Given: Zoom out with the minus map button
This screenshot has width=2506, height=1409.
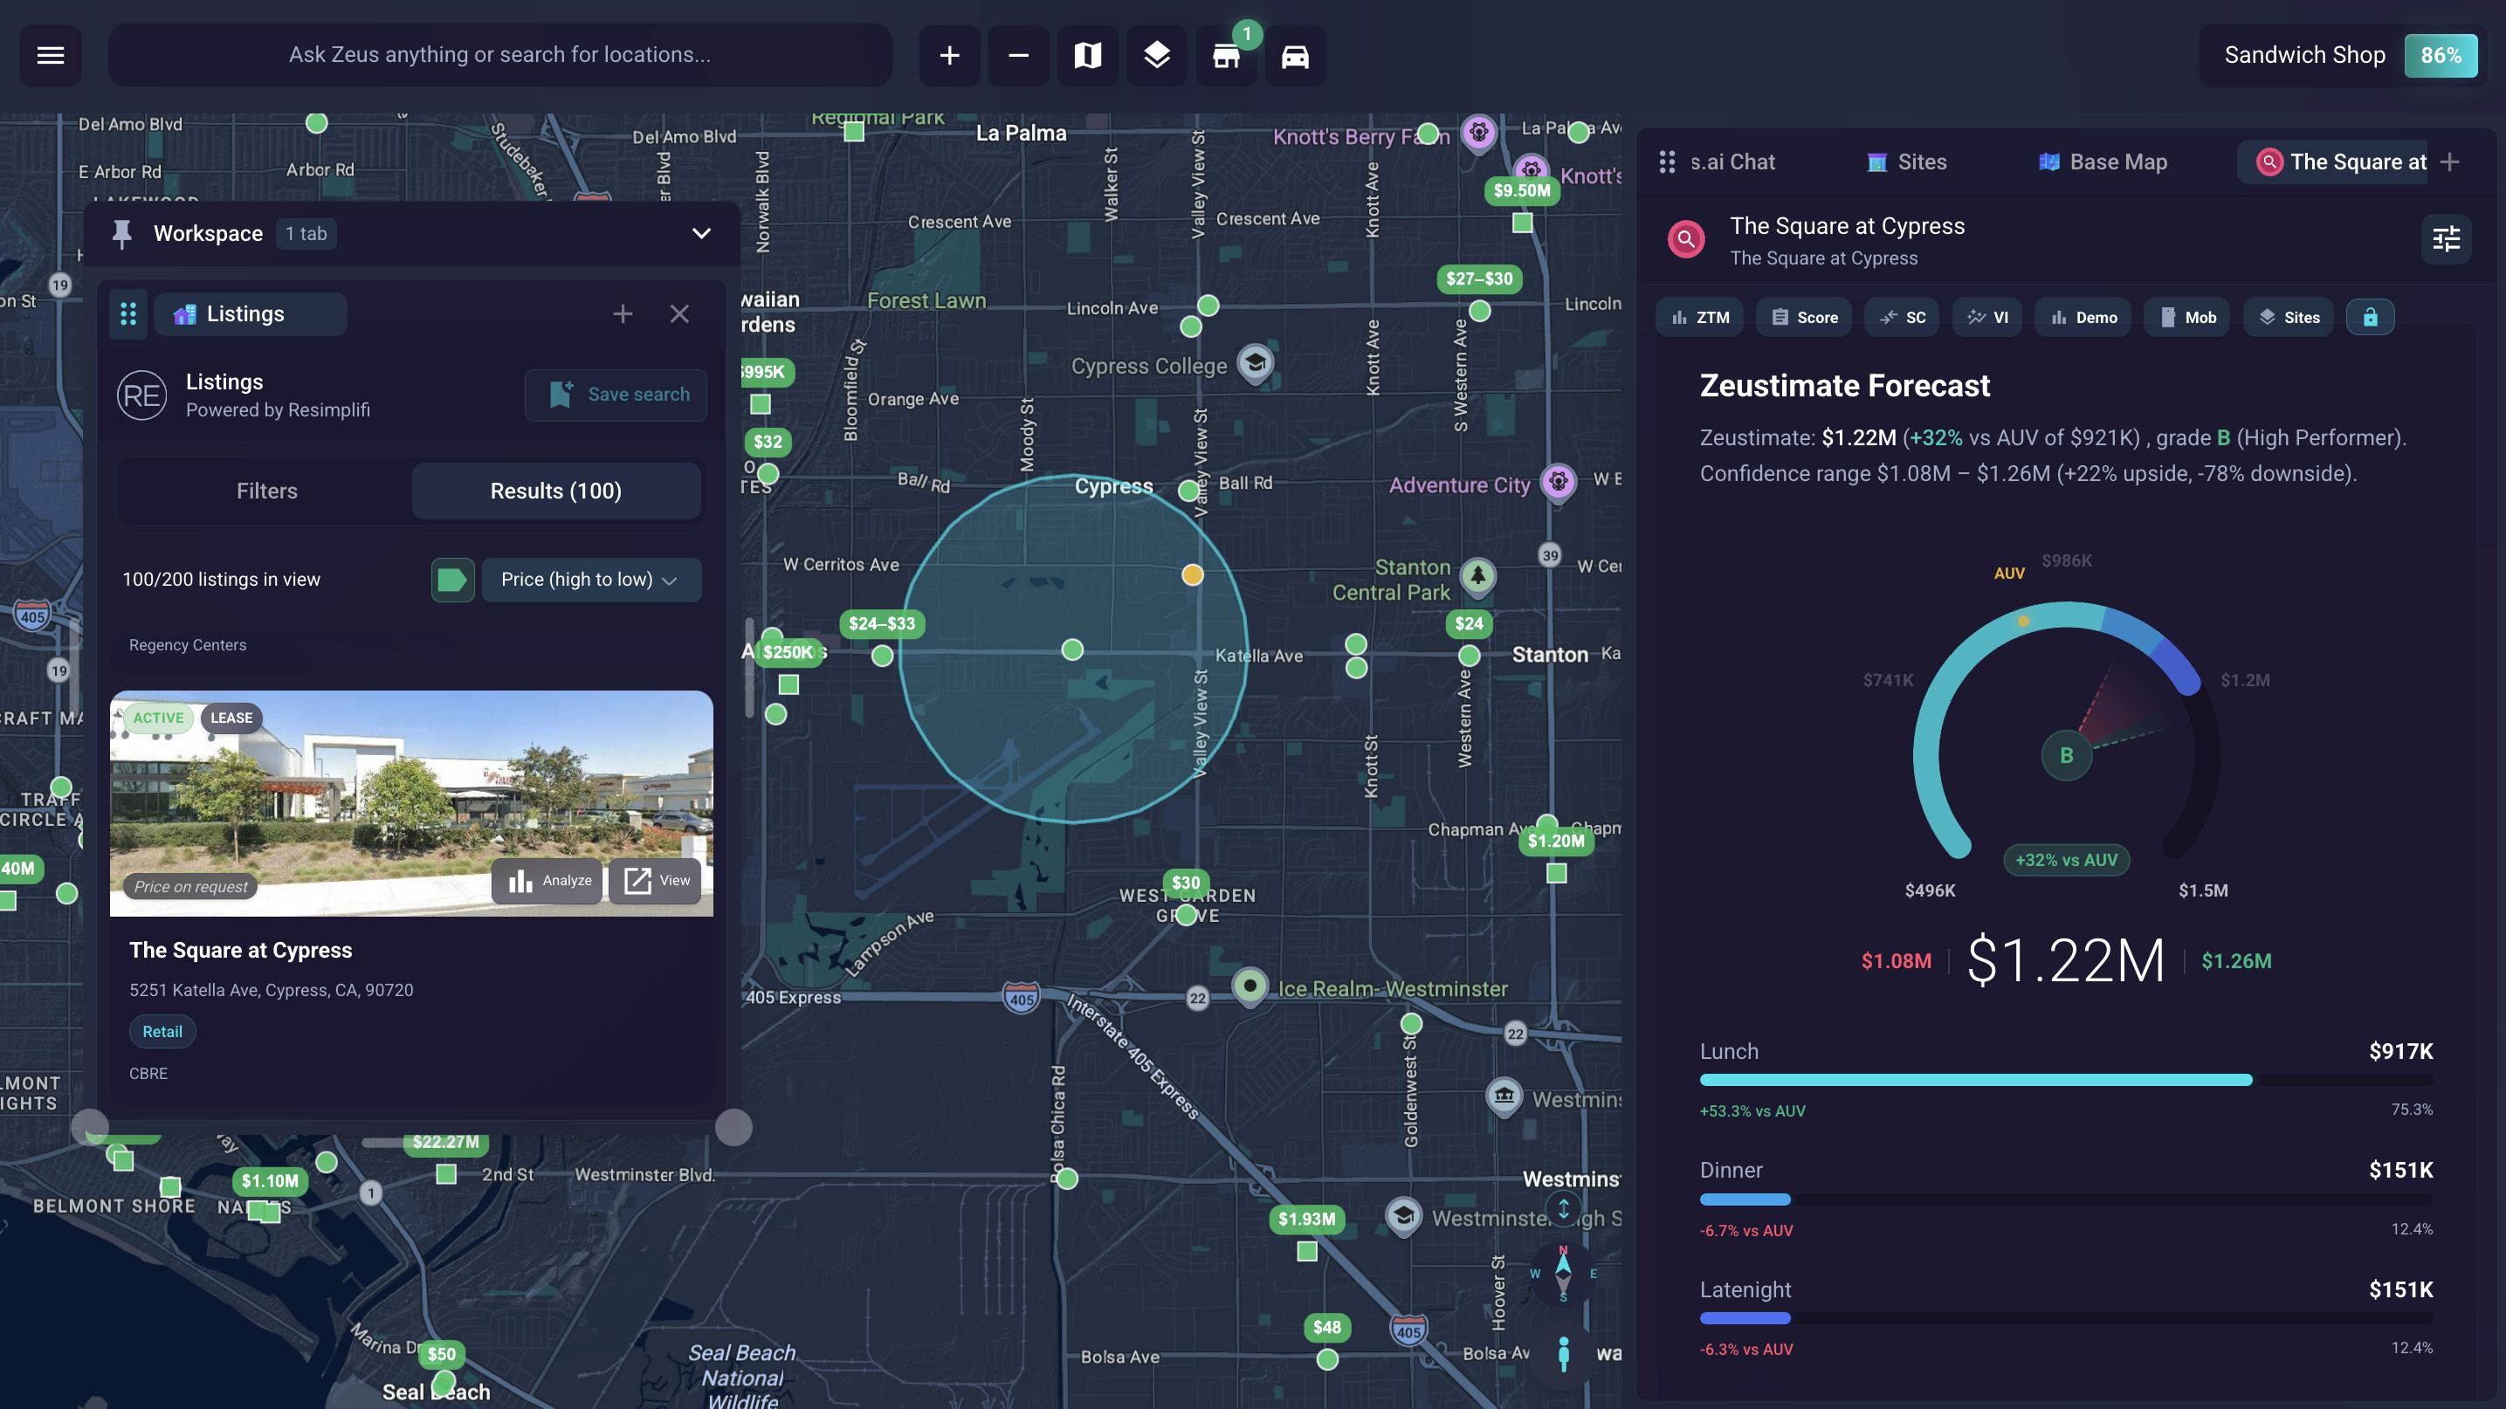Looking at the screenshot, I should click(x=1018, y=55).
